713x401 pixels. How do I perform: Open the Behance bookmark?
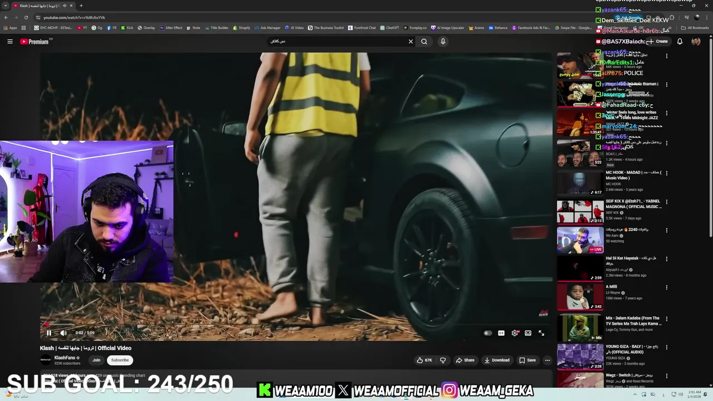[x=498, y=28]
